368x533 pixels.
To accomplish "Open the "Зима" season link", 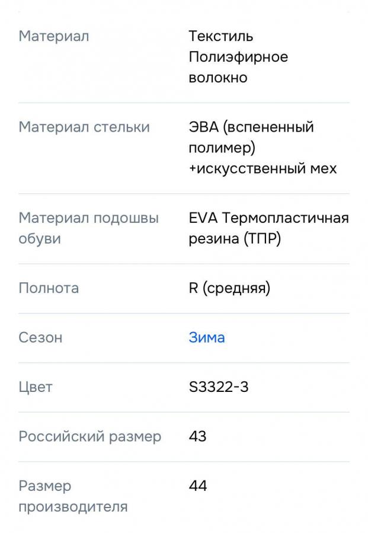I will pos(207,337).
